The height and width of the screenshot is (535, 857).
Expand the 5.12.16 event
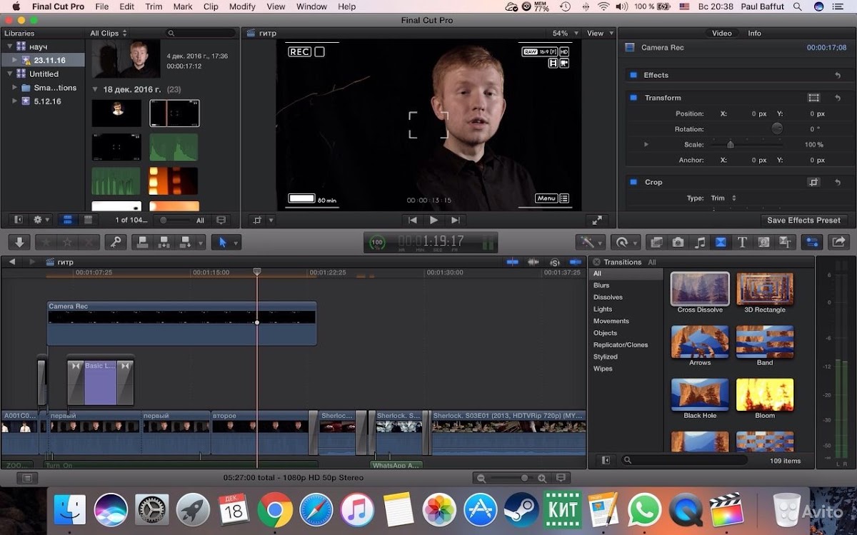(14, 101)
